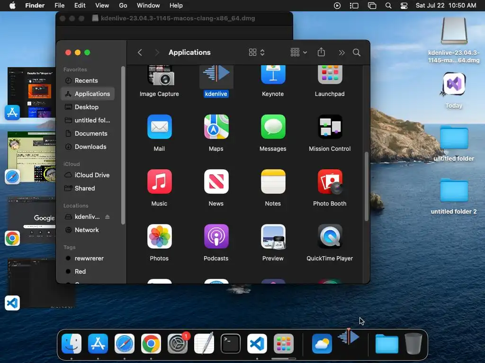Select Network in the Finder sidebar
This screenshot has height=363, width=485.
88,230
